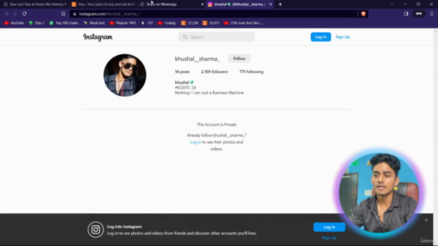Switch to Blue Just Stay at Home tab
The height and width of the screenshot is (246, 438).
pyautogui.click(x=35, y=4)
